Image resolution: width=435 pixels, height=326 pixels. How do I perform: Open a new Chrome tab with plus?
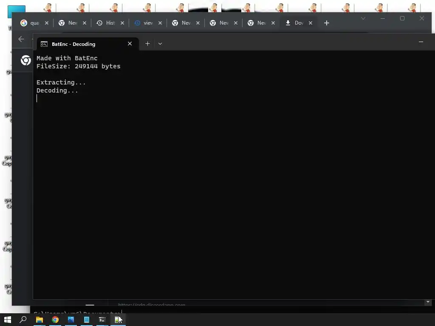pyautogui.click(x=327, y=23)
